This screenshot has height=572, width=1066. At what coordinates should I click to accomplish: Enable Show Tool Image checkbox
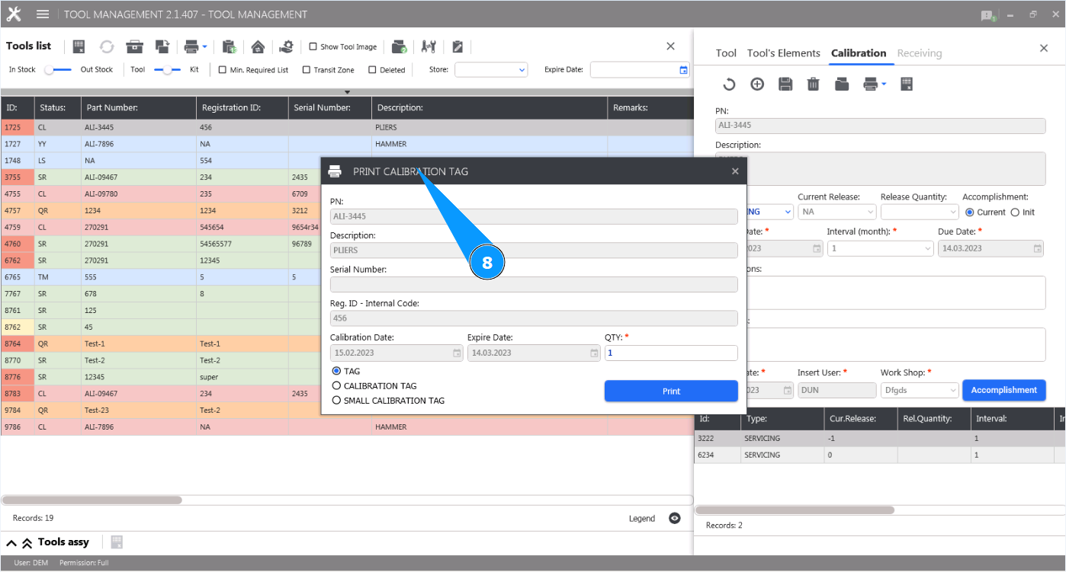[x=313, y=46]
